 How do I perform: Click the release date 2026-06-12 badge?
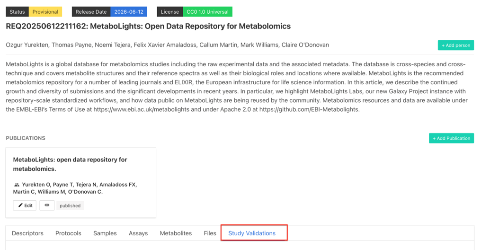[x=129, y=12]
